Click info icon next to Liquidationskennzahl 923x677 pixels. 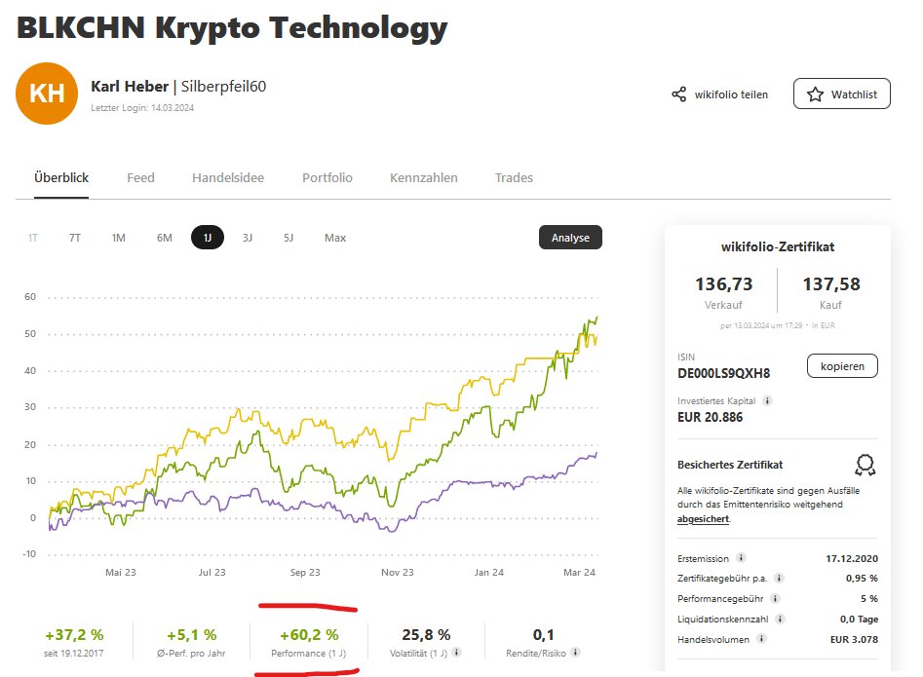(x=780, y=619)
